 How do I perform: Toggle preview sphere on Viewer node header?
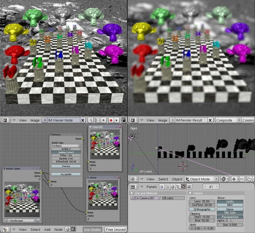[118, 177]
